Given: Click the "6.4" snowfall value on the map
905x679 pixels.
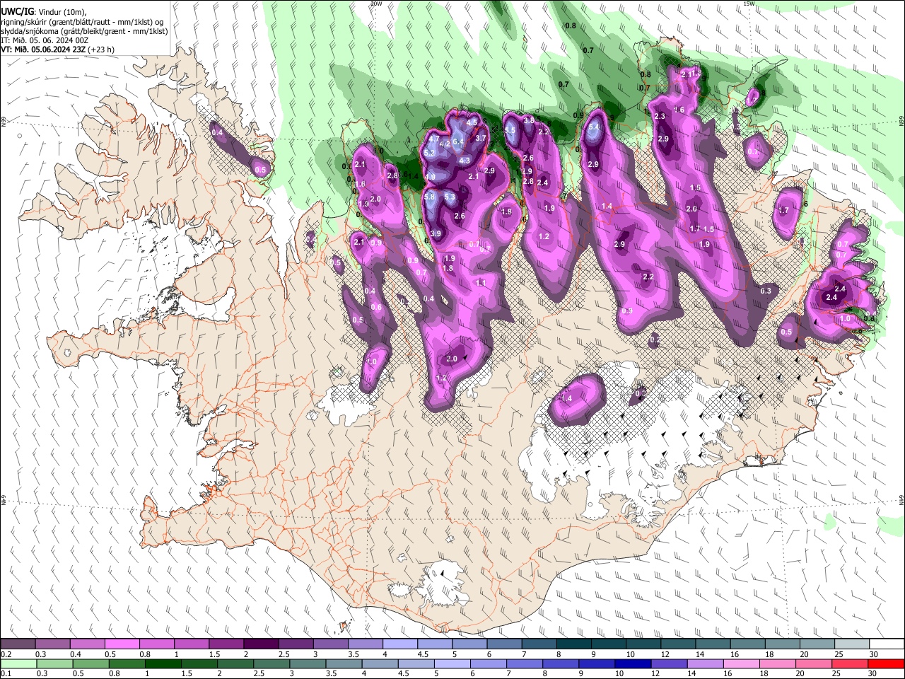Looking at the screenshot, I should pyautogui.click(x=458, y=141).
